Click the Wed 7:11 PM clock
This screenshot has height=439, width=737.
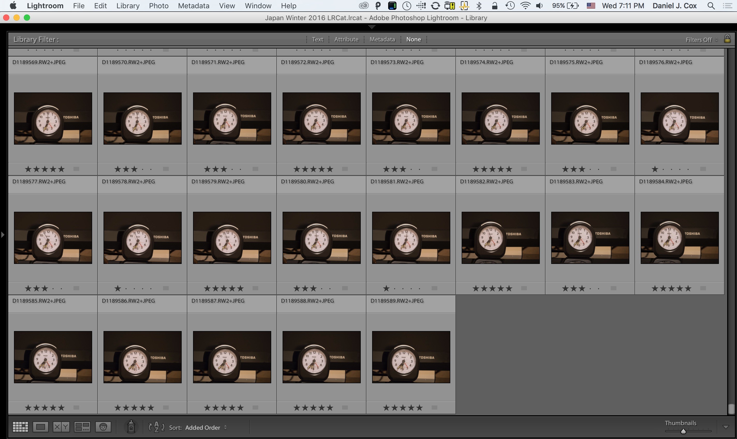coord(623,6)
